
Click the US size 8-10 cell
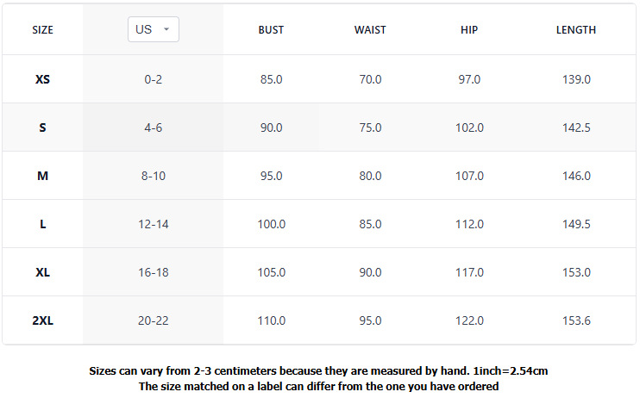point(154,176)
